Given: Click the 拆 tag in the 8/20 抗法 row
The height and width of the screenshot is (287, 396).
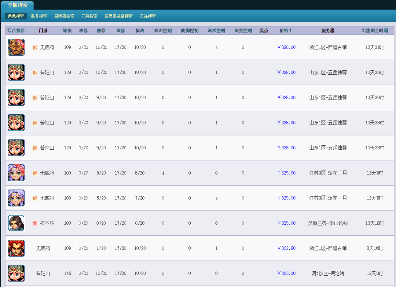Looking at the screenshot, I should (35, 173).
